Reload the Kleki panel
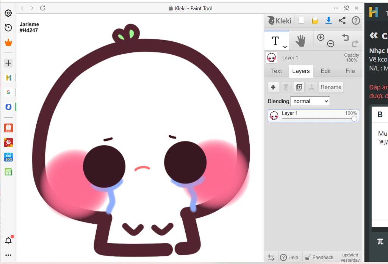The width and height of the screenshot is (388, 264). tap(42, 8)
